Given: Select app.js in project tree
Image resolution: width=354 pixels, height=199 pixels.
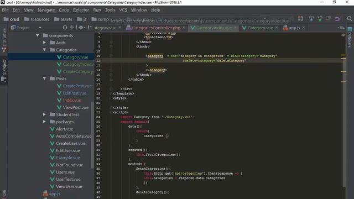Looking at the screenshot, I should tap(51, 194).
